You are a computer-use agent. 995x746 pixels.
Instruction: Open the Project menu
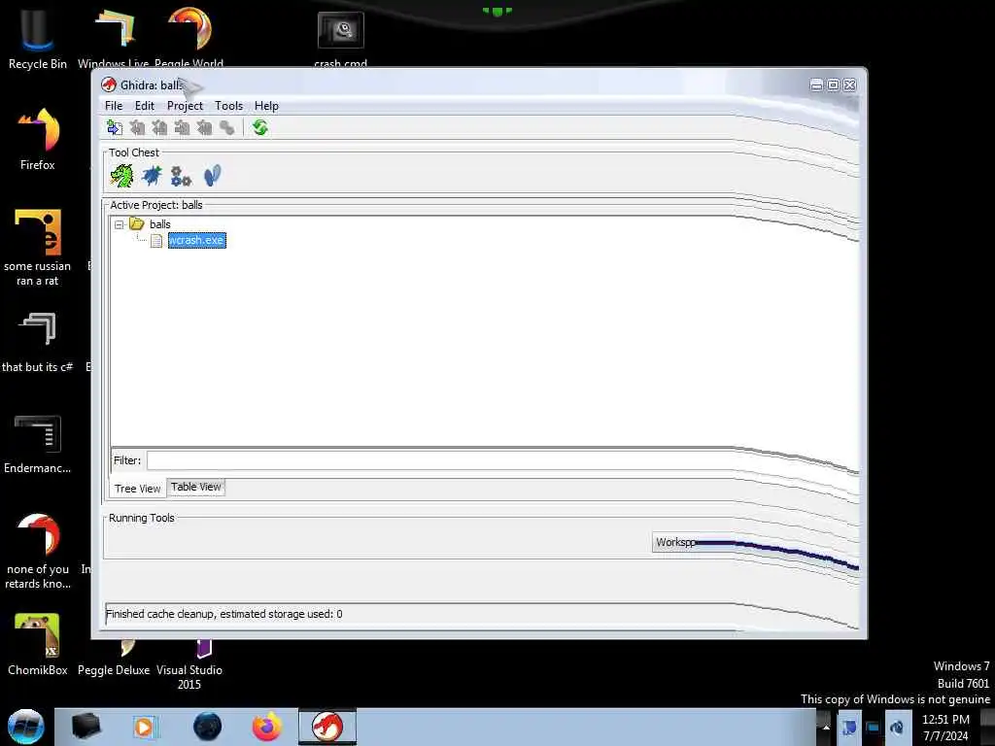(185, 106)
